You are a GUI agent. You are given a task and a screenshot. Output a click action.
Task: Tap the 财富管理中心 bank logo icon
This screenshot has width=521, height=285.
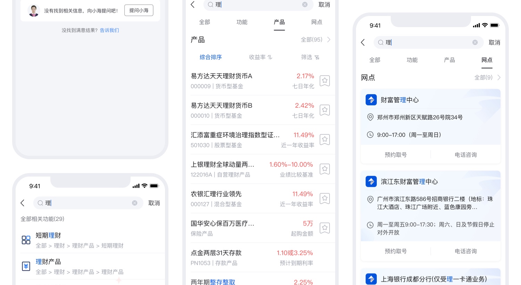click(371, 100)
